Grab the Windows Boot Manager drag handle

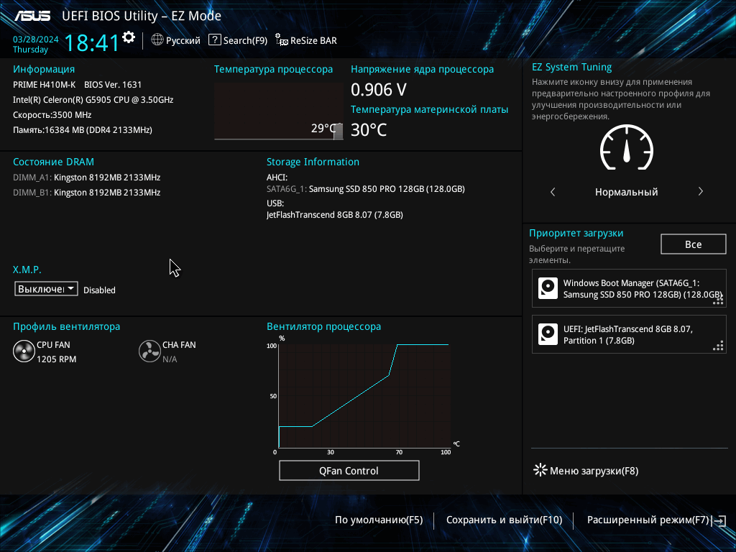(x=718, y=300)
